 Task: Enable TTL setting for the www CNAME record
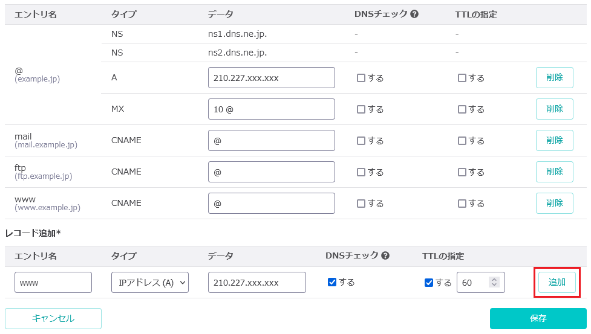(462, 204)
